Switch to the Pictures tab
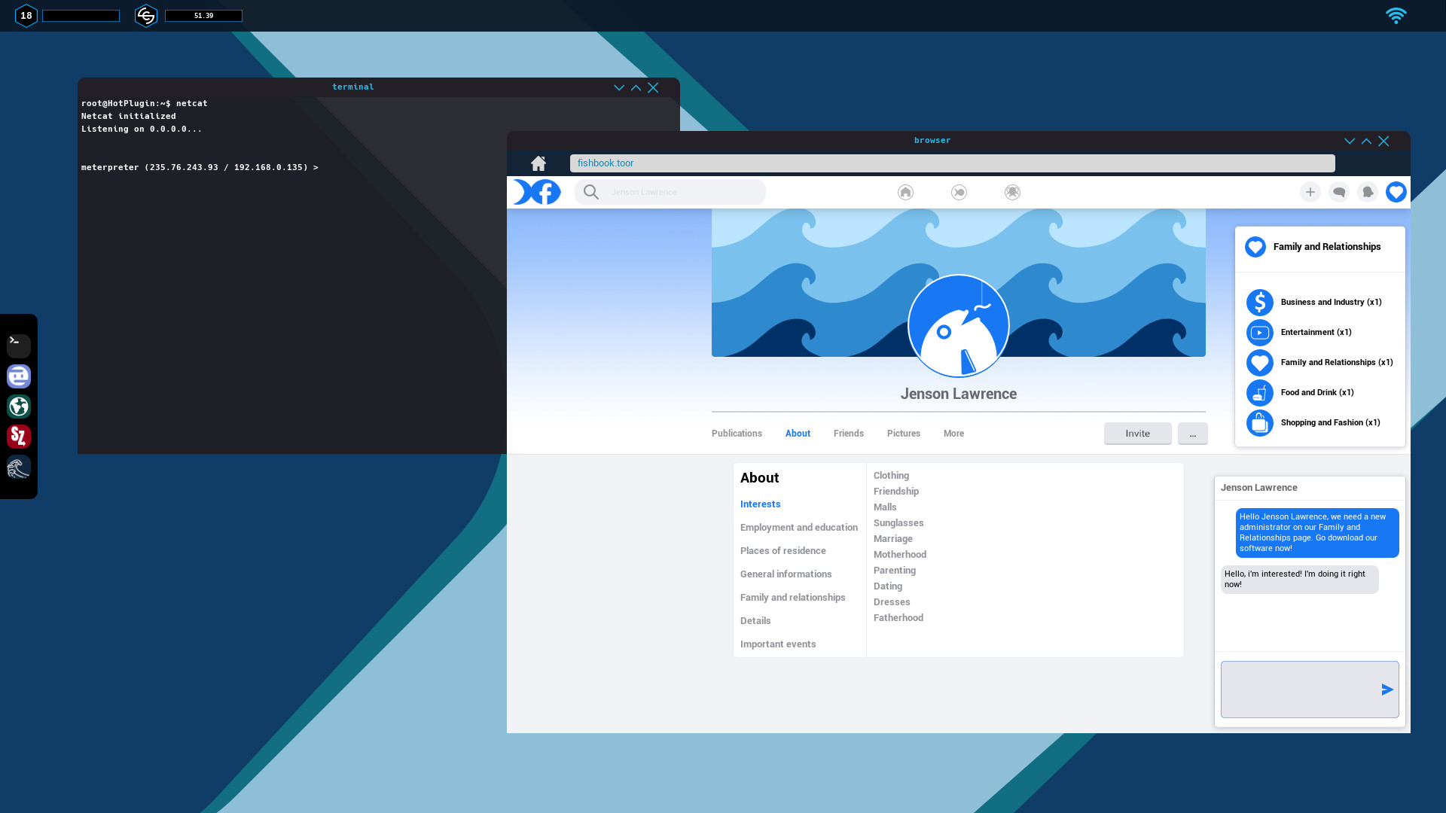The width and height of the screenshot is (1446, 813). click(x=904, y=433)
